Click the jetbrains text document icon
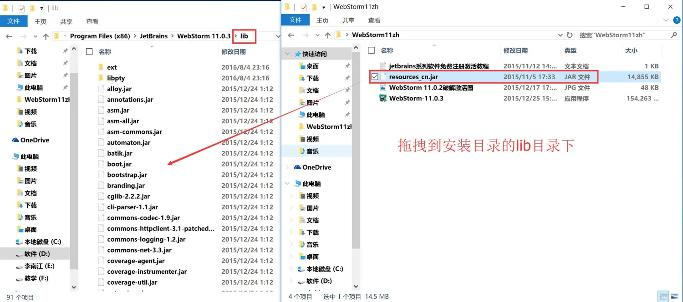This screenshot has height=302, width=683. pyautogui.click(x=383, y=66)
